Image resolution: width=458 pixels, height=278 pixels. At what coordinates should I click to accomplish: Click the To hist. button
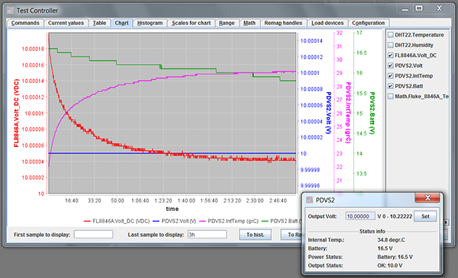click(x=255, y=235)
